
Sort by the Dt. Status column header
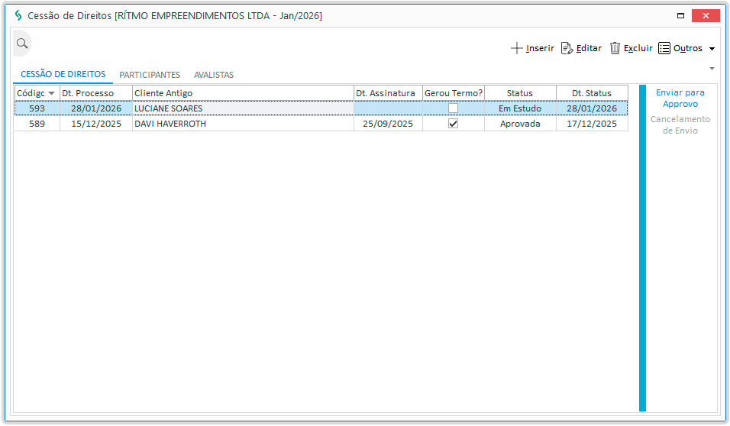[592, 93]
